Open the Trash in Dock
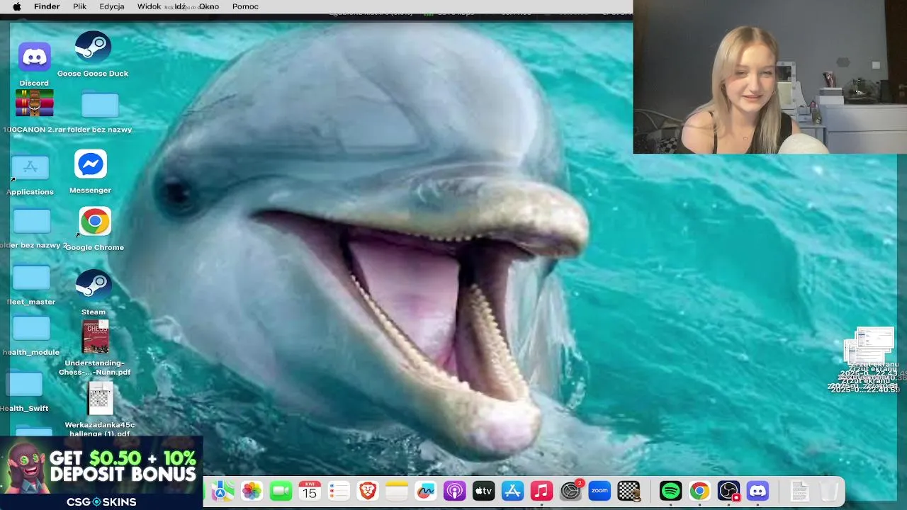 (x=828, y=491)
